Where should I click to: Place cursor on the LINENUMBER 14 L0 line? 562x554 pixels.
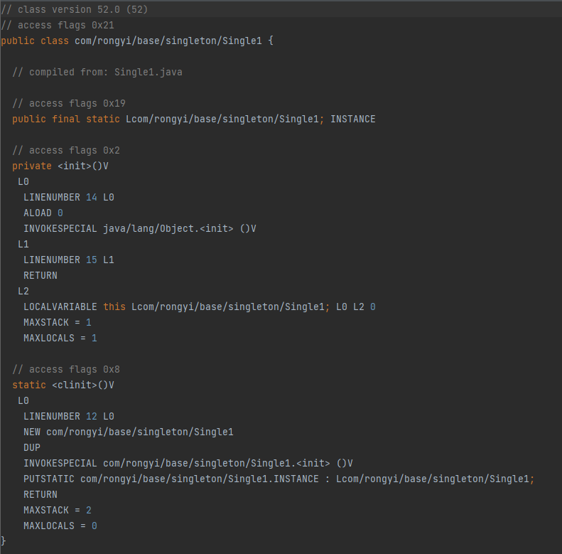click(x=68, y=197)
